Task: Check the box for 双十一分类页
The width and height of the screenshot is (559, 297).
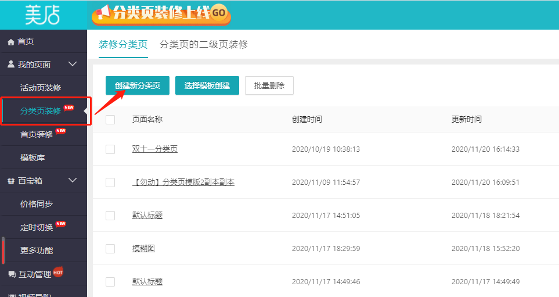Action: (110, 149)
